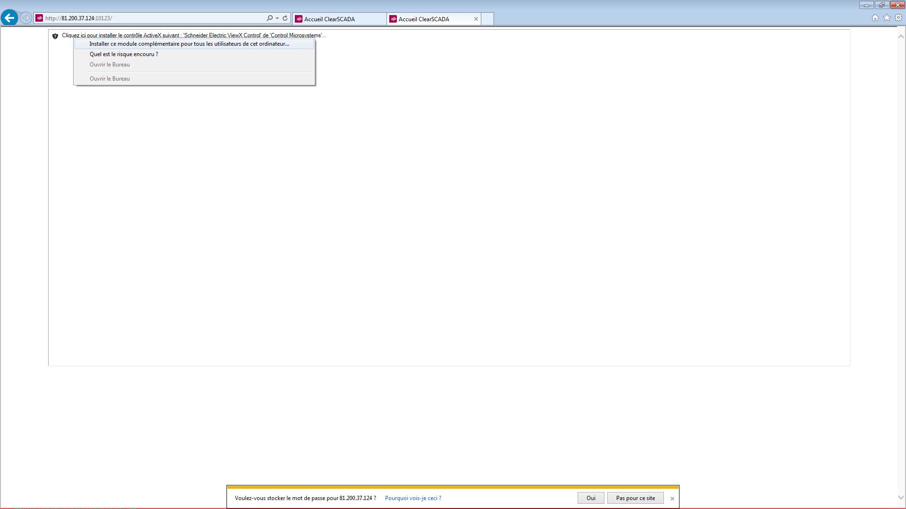Click the browser Back arrow button
Screen dimensions: 906x509
pos(9,18)
